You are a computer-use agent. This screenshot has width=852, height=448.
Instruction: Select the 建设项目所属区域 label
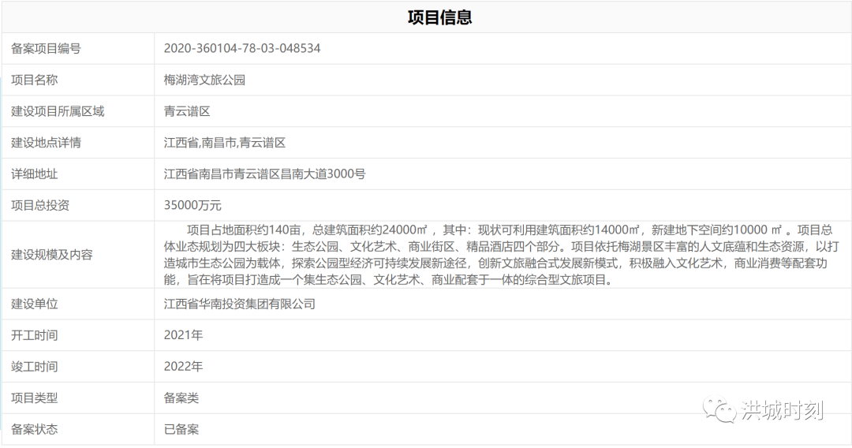[x=58, y=111]
